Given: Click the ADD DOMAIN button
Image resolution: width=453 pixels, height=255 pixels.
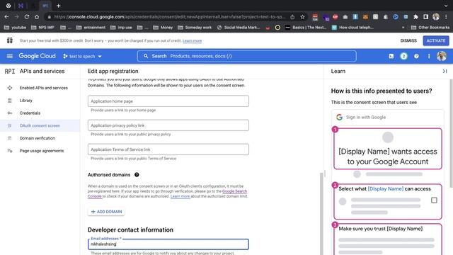Looking at the screenshot, I should click(x=106, y=212).
